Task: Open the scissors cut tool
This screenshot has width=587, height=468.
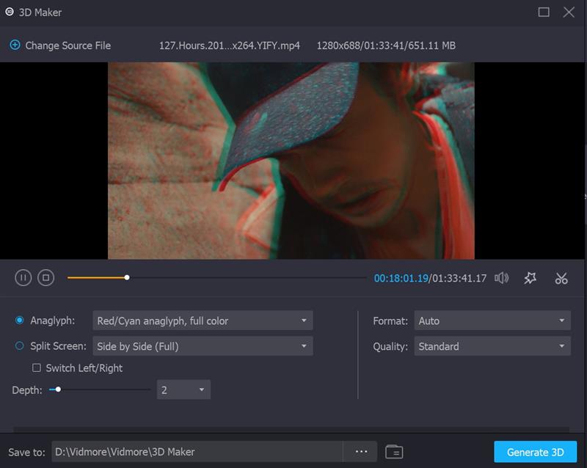Action: pyautogui.click(x=561, y=278)
